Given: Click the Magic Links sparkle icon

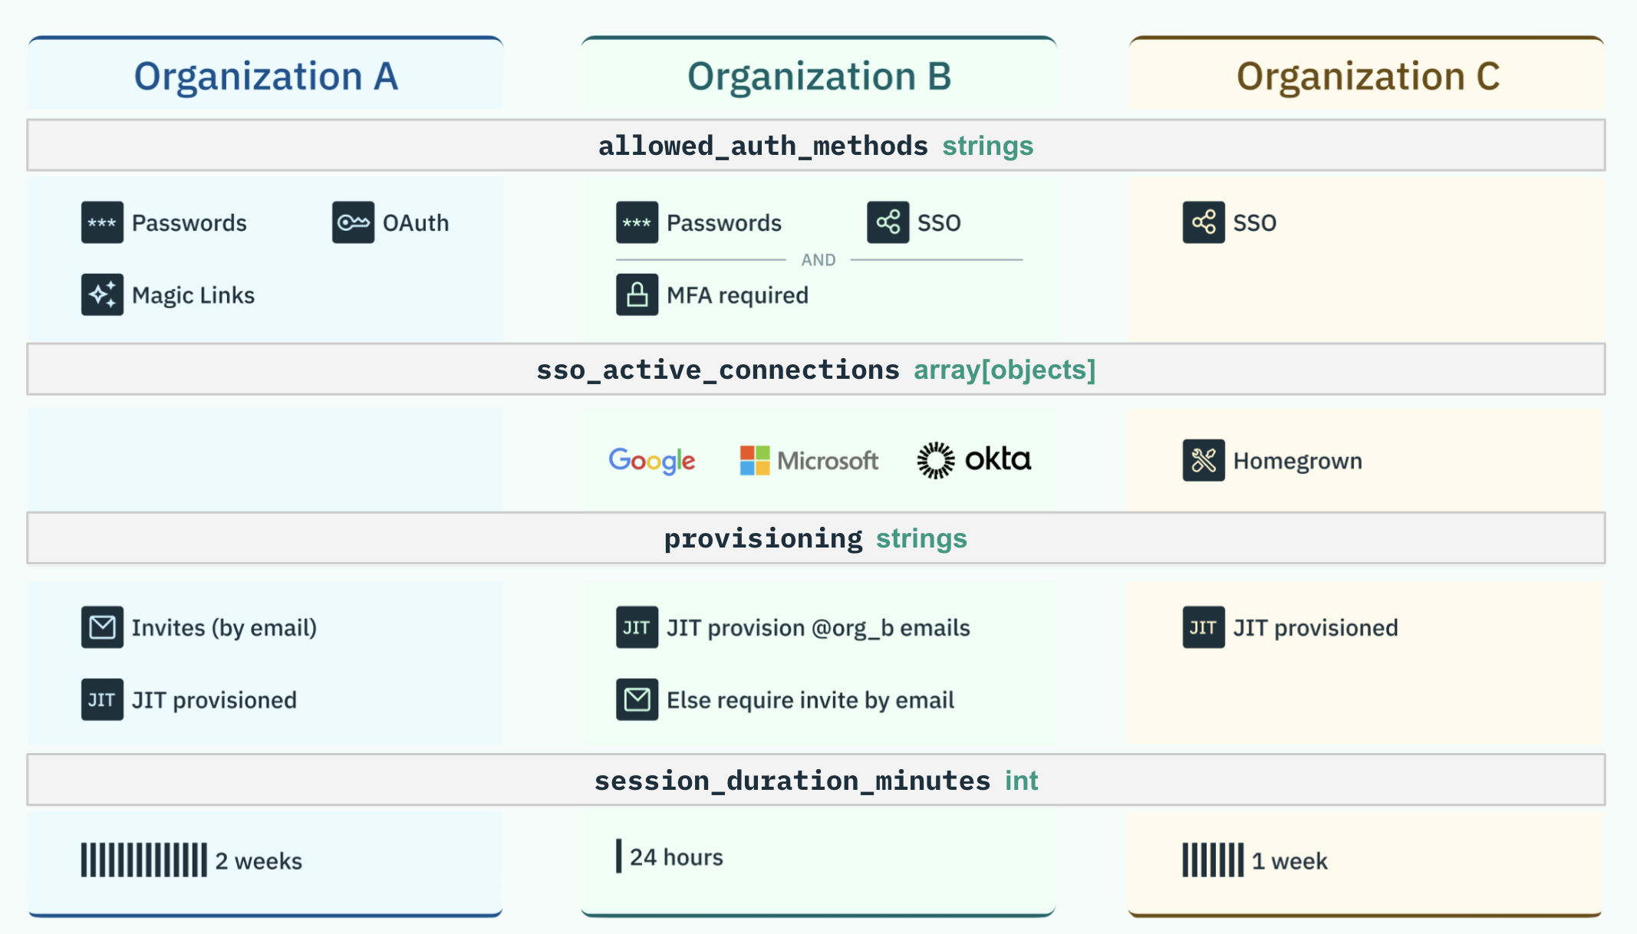Looking at the screenshot, I should pos(102,294).
